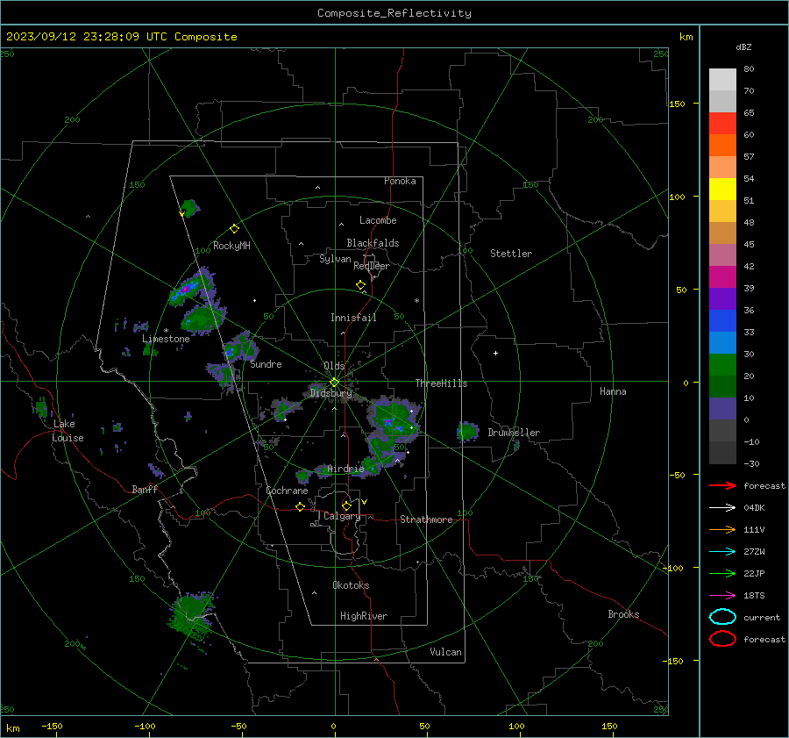The width and height of the screenshot is (789, 738).
Task: Select the magenta swatch between 42 and 39
Action: pos(722,277)
